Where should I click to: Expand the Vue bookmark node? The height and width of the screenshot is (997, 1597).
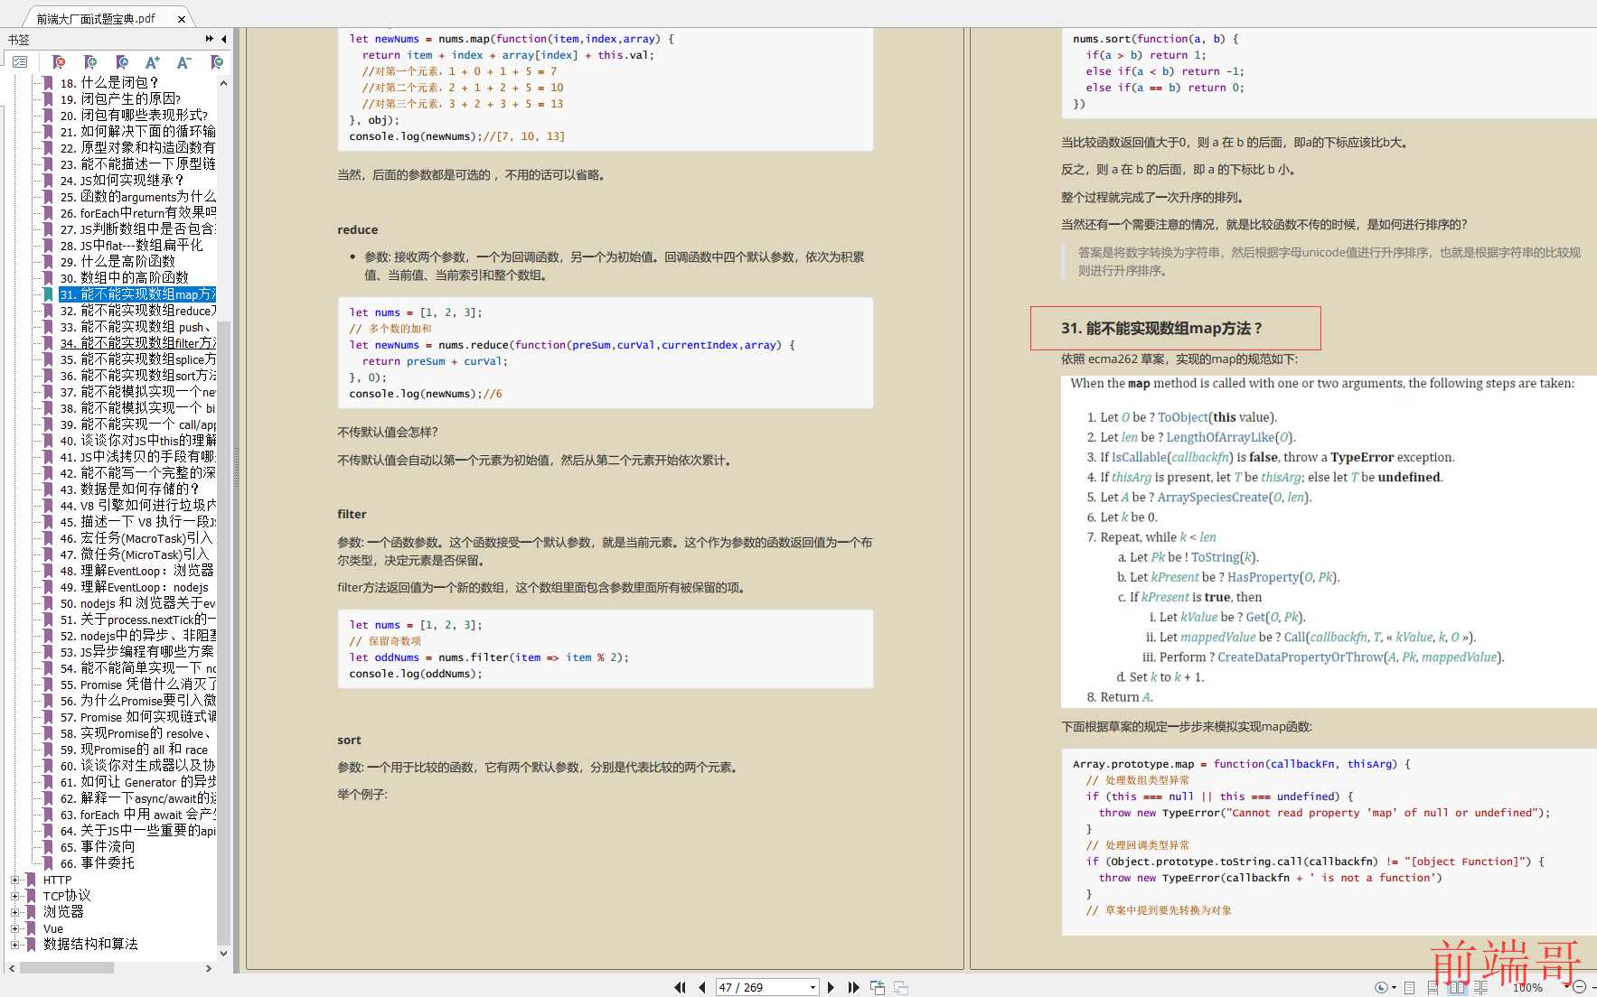tap(14, 928)
